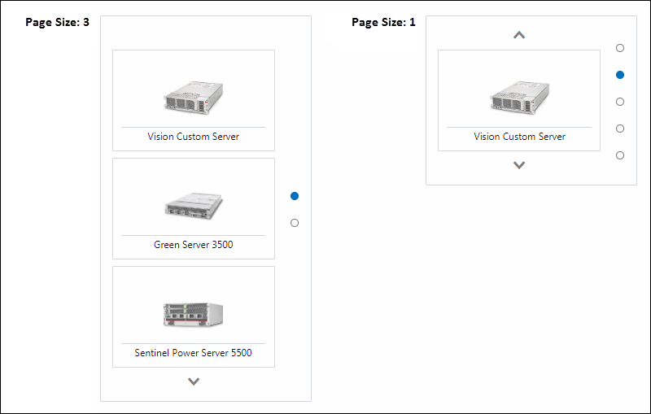Select the third page dot in Page Size 1 panel
This screenshot has height=414, width=651.
[620, 102]
